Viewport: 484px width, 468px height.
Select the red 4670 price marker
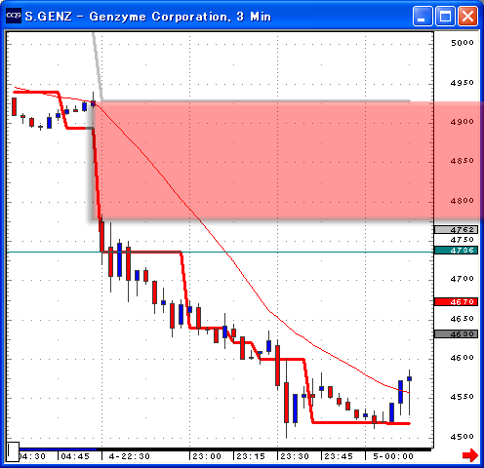pyautogui.click(x=456, y=302)
